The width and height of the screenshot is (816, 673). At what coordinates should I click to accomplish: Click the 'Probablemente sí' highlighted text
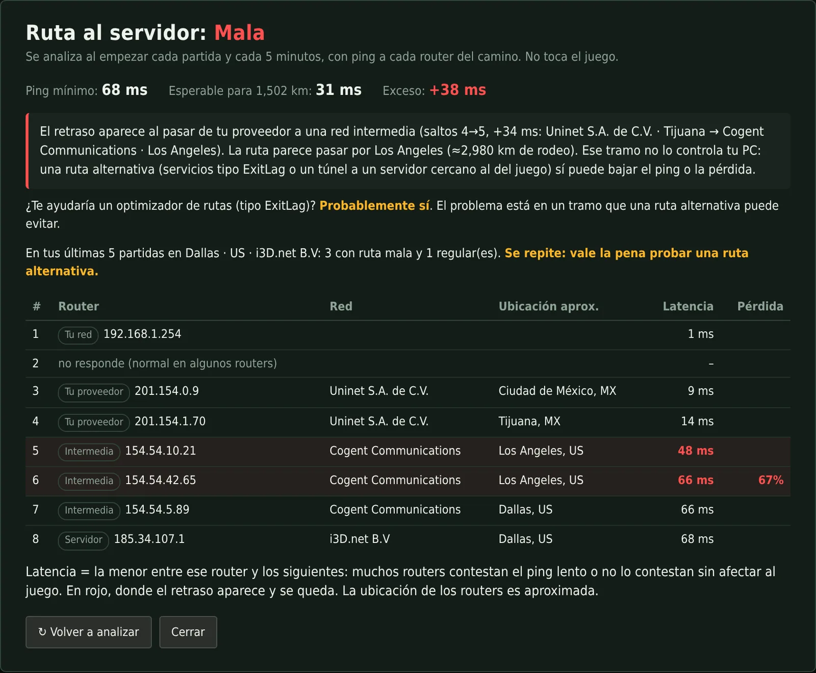pos(374,206)
